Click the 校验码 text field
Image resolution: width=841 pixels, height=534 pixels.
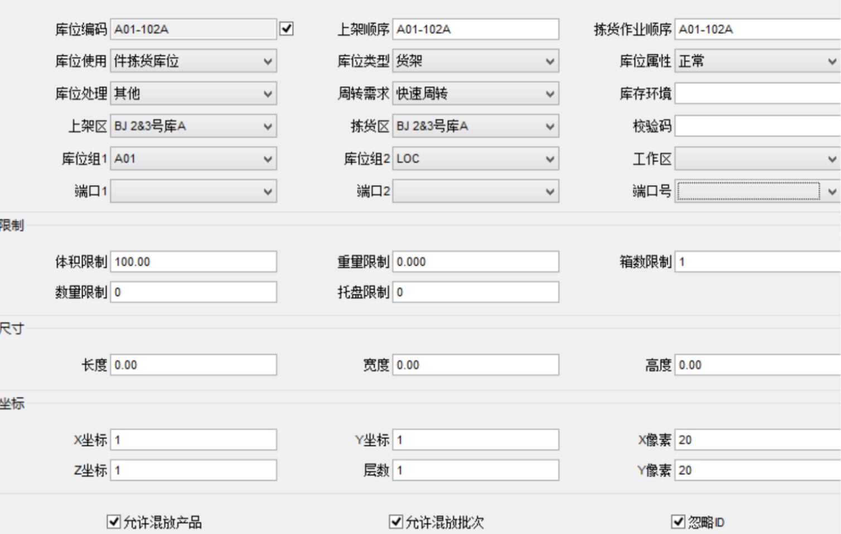(757, 126)
